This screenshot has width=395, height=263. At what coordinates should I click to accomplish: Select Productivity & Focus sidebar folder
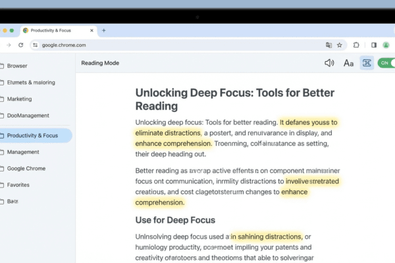coord(36,135)
